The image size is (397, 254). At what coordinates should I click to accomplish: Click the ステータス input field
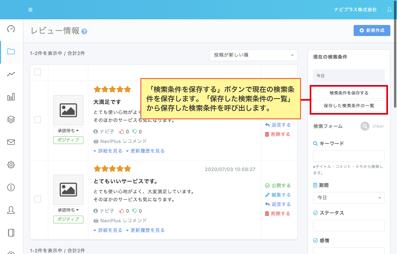click(349, 225)
